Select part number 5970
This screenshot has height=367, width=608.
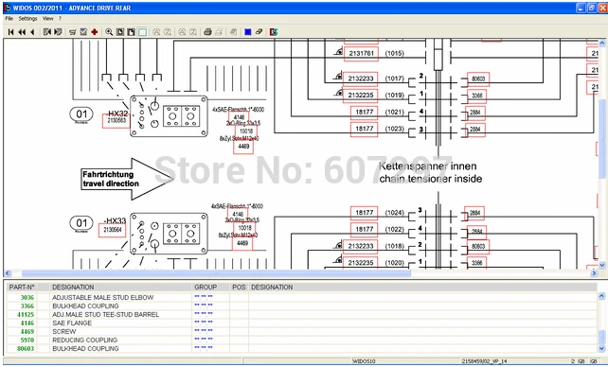coord(27,340)
